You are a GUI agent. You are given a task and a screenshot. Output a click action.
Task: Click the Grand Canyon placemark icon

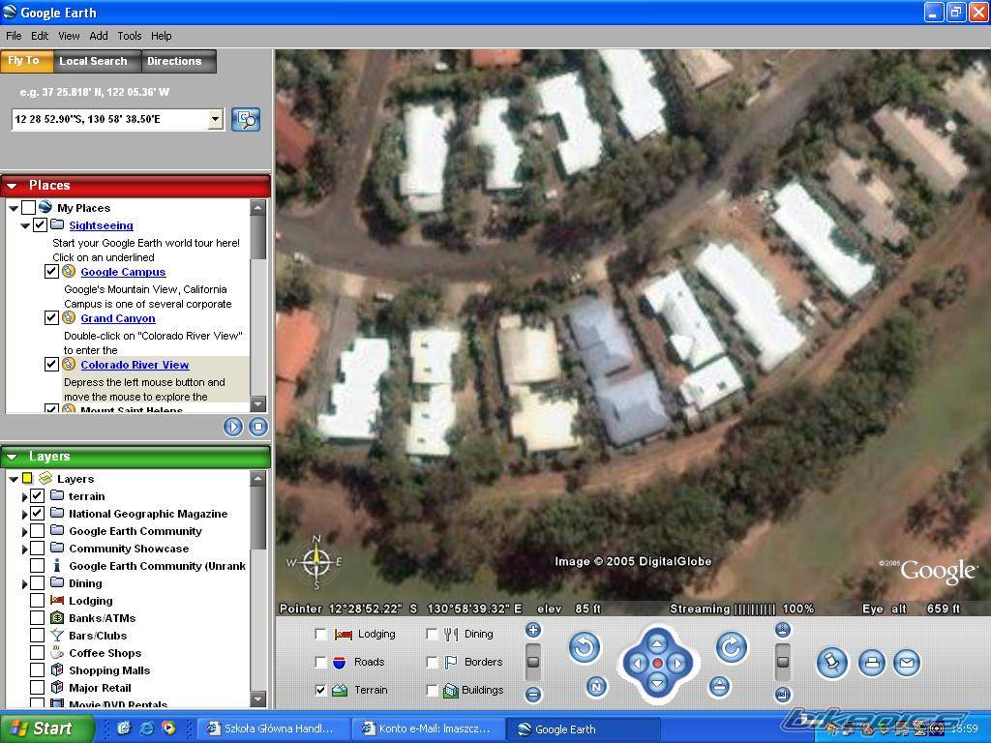click(x=69, y=317)
